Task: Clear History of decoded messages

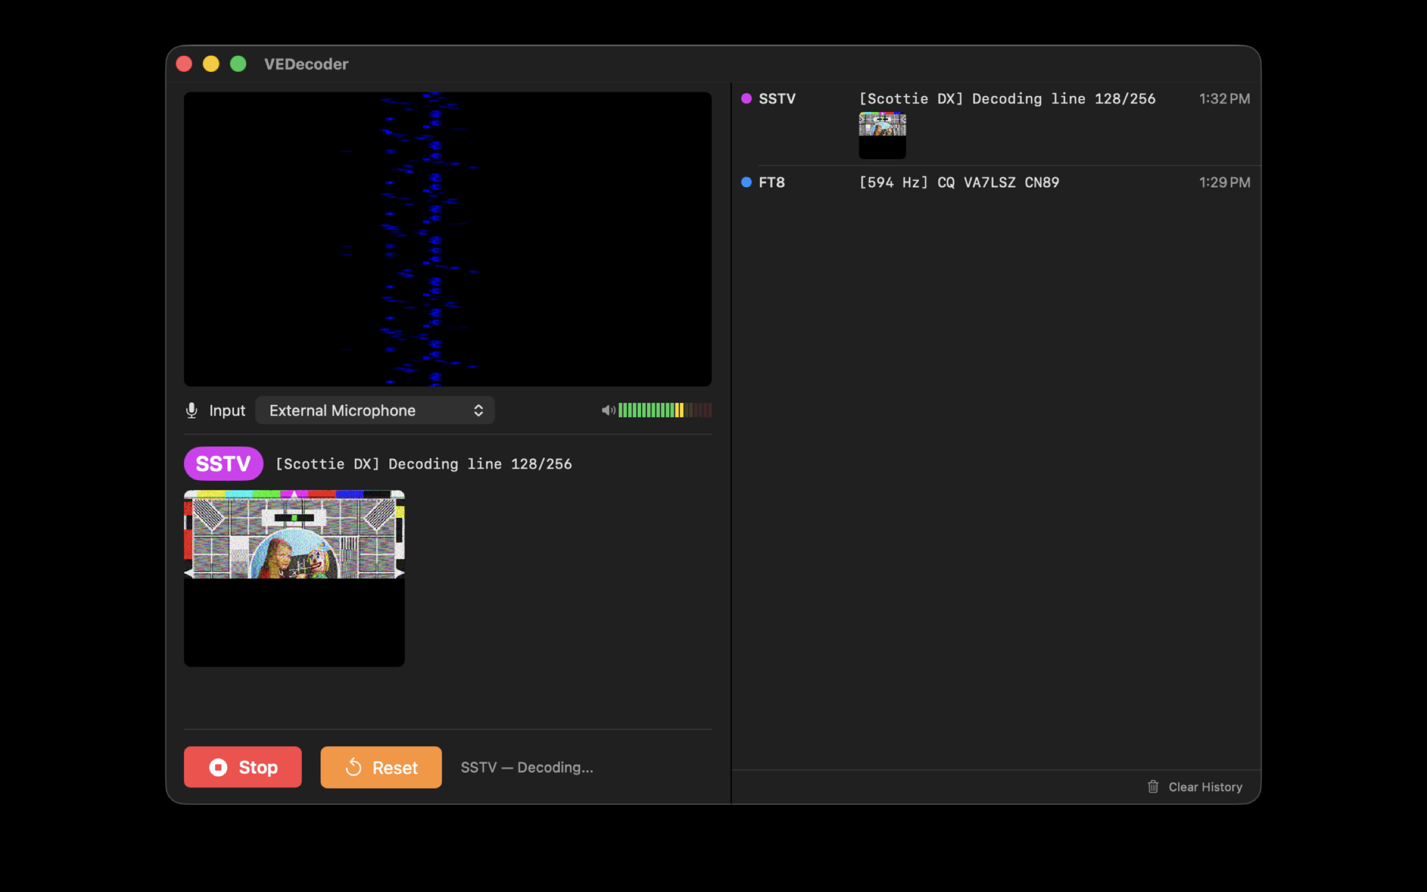Action: pyautogui.click(x=1204, y=787)
